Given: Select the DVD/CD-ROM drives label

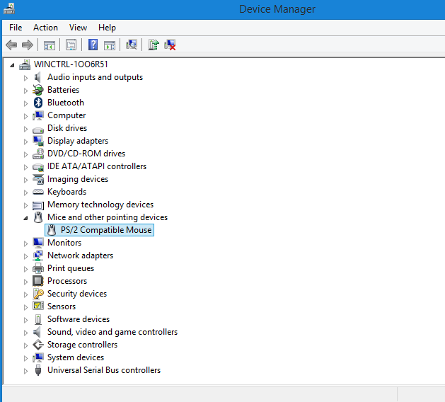Looking at the screenshot, I should tap(86, 154).
